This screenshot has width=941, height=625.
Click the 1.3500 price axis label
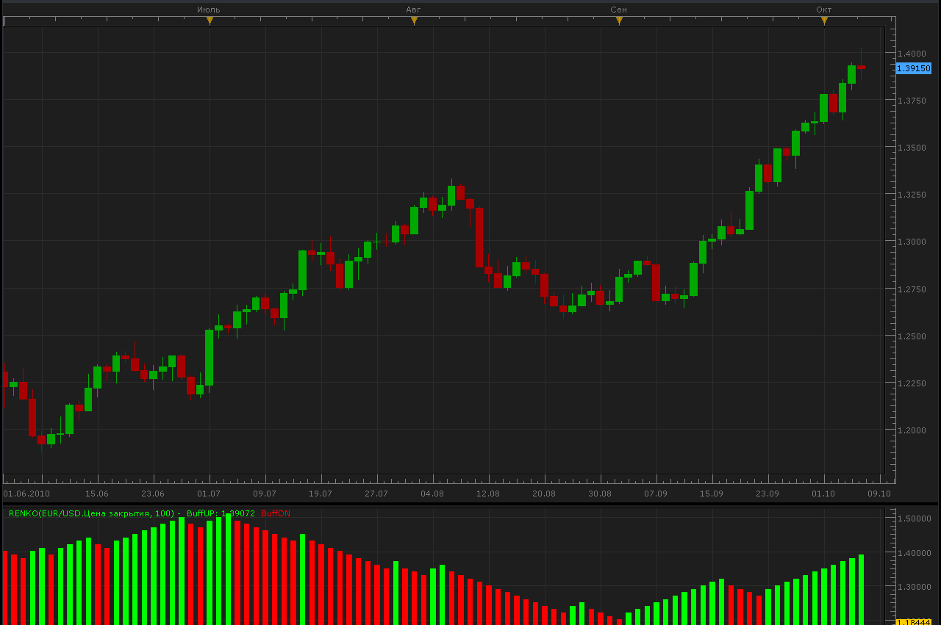[911, 148]
